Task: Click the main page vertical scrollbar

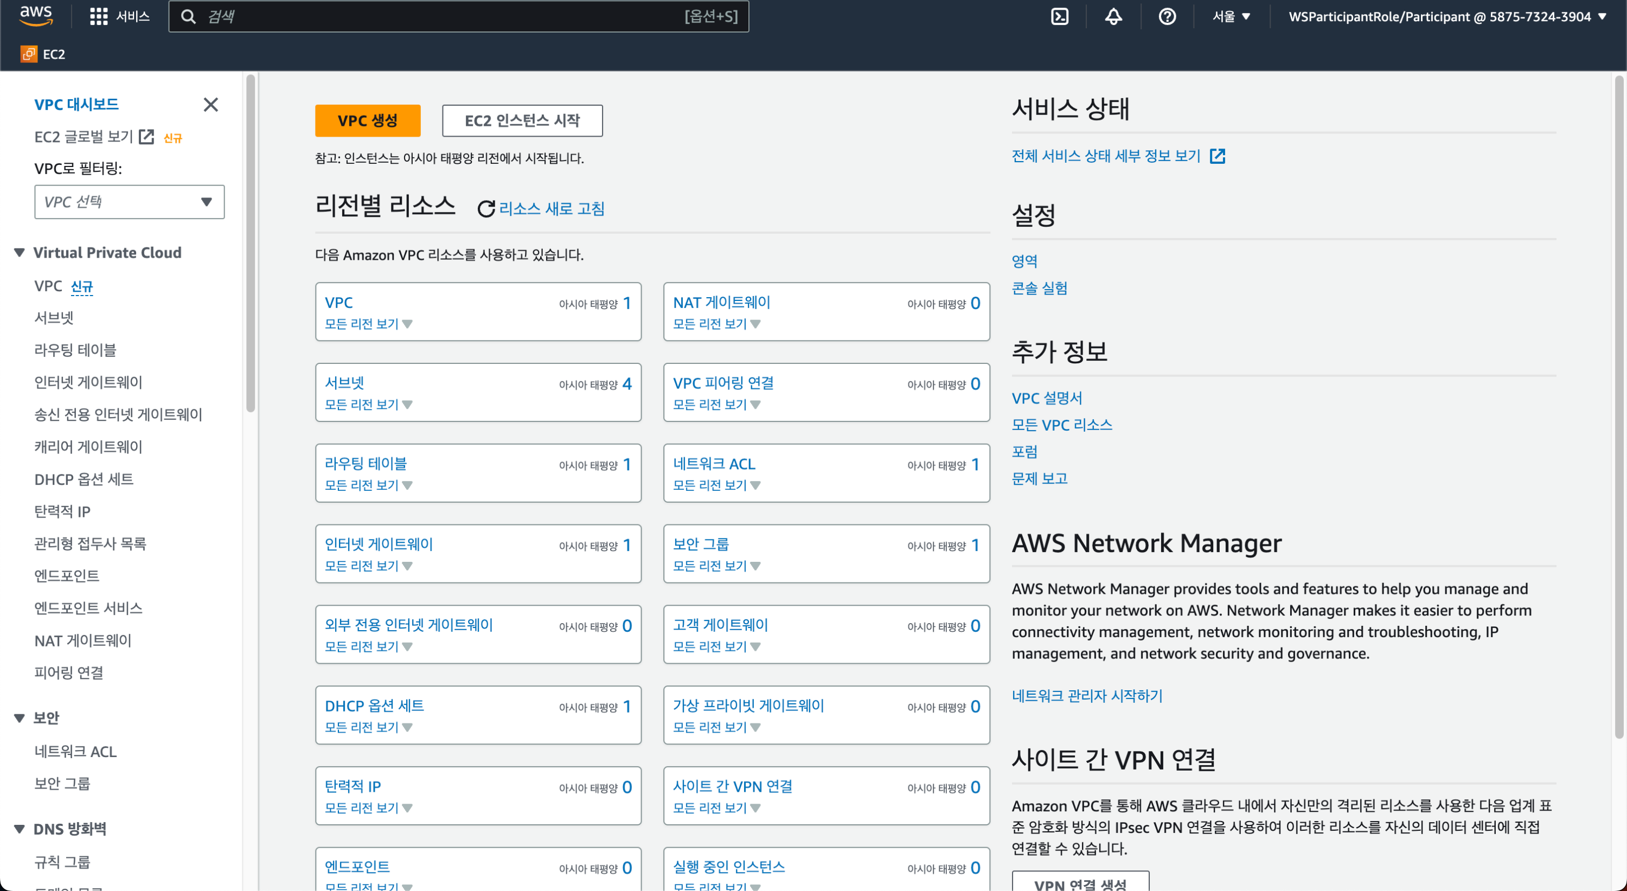Action: (1619, 407)
